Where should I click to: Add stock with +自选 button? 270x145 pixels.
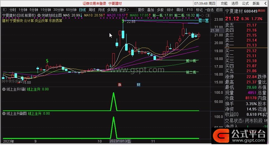click(x=209, y=10)
